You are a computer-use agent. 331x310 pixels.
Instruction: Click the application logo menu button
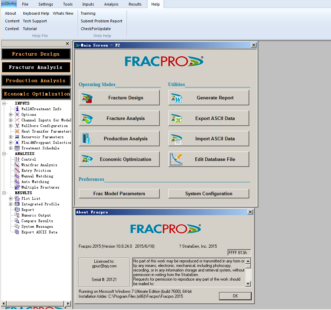(9, 4)
